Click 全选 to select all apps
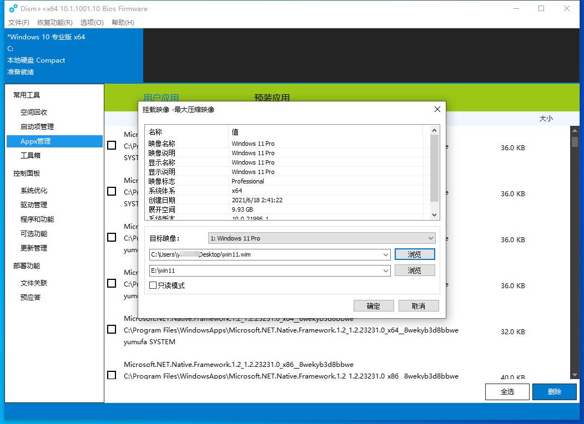This screenshot has height=424, width=584. coord(507,392)
